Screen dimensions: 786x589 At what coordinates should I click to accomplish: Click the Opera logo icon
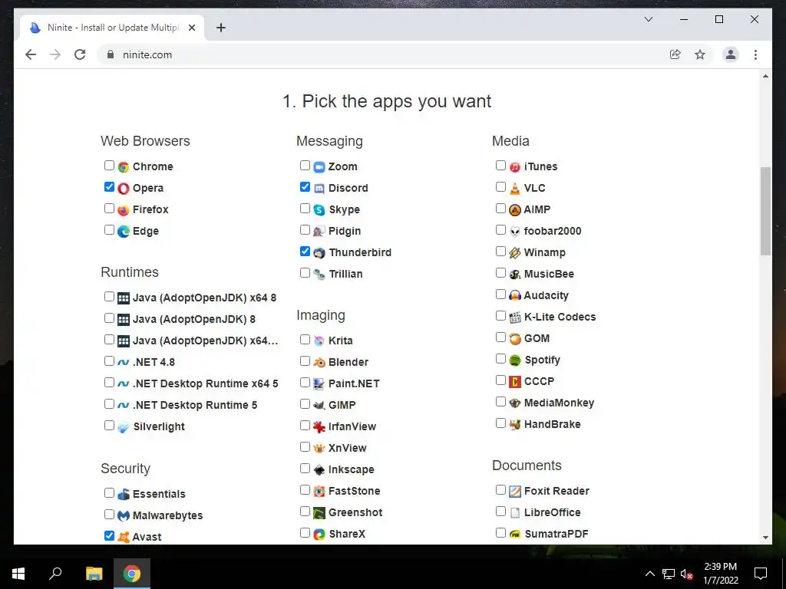[124, 189]
